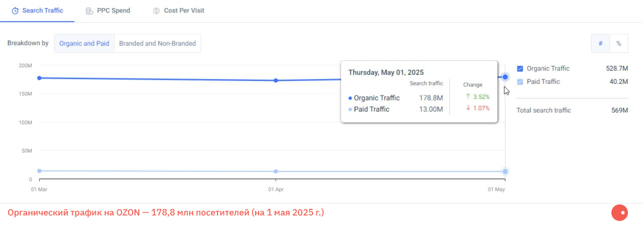Select Organic and Paid breakdown
This screenshot has height=226, width=643.
[84, 44]
